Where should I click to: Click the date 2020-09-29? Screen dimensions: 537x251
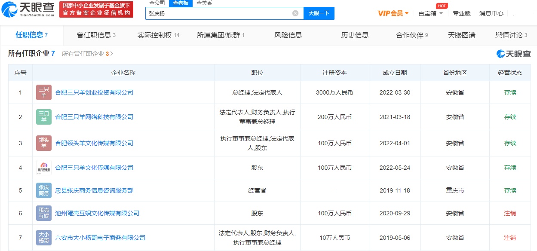[x=395, y=213]
